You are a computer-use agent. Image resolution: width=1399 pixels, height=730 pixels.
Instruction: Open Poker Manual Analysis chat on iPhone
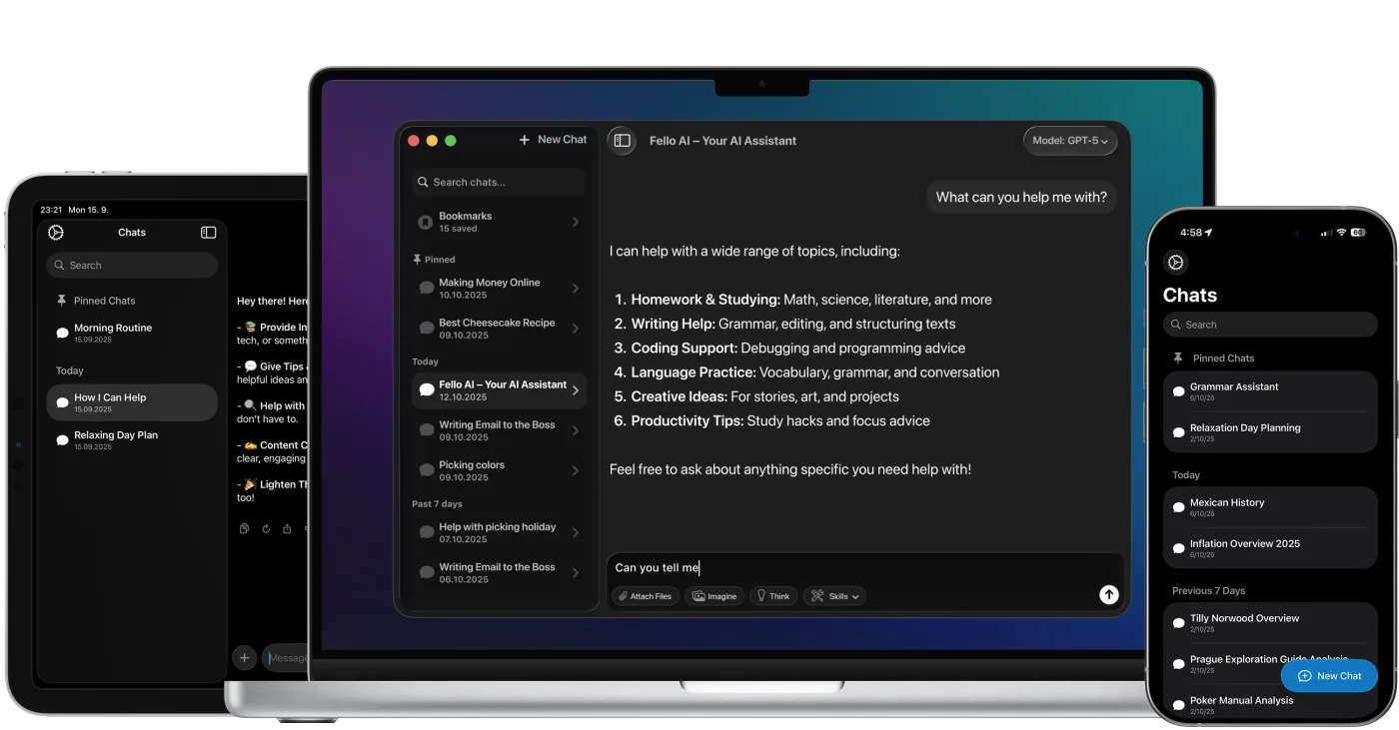tap(1270, 704)
